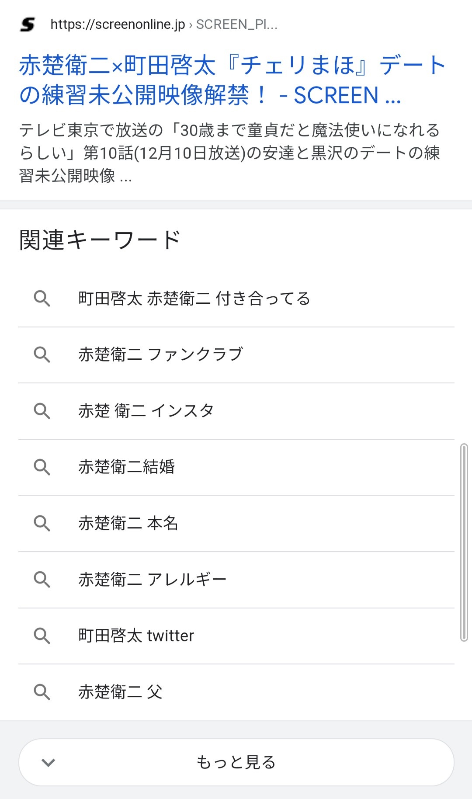This screenshot has height=799, width=472.
Task: Tap search icon beside アレルギー keyword
Action: point(42,580)
